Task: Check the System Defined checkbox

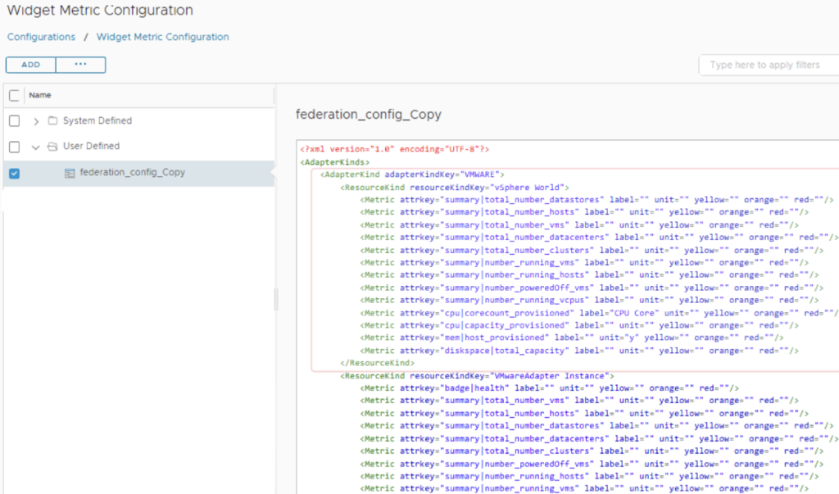Action: point(15,121)
